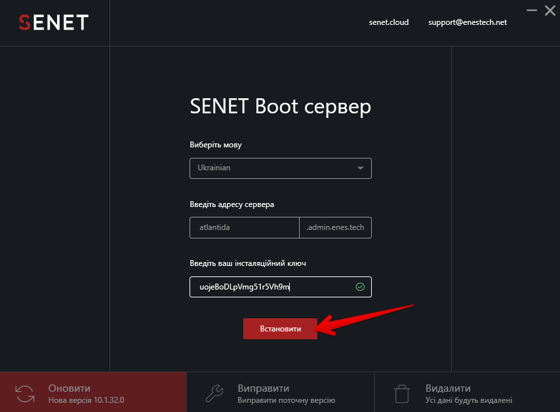Expand the Ukrainian language list chevron
The width and height of the screenshot is (560, 412).
(360, 168)
